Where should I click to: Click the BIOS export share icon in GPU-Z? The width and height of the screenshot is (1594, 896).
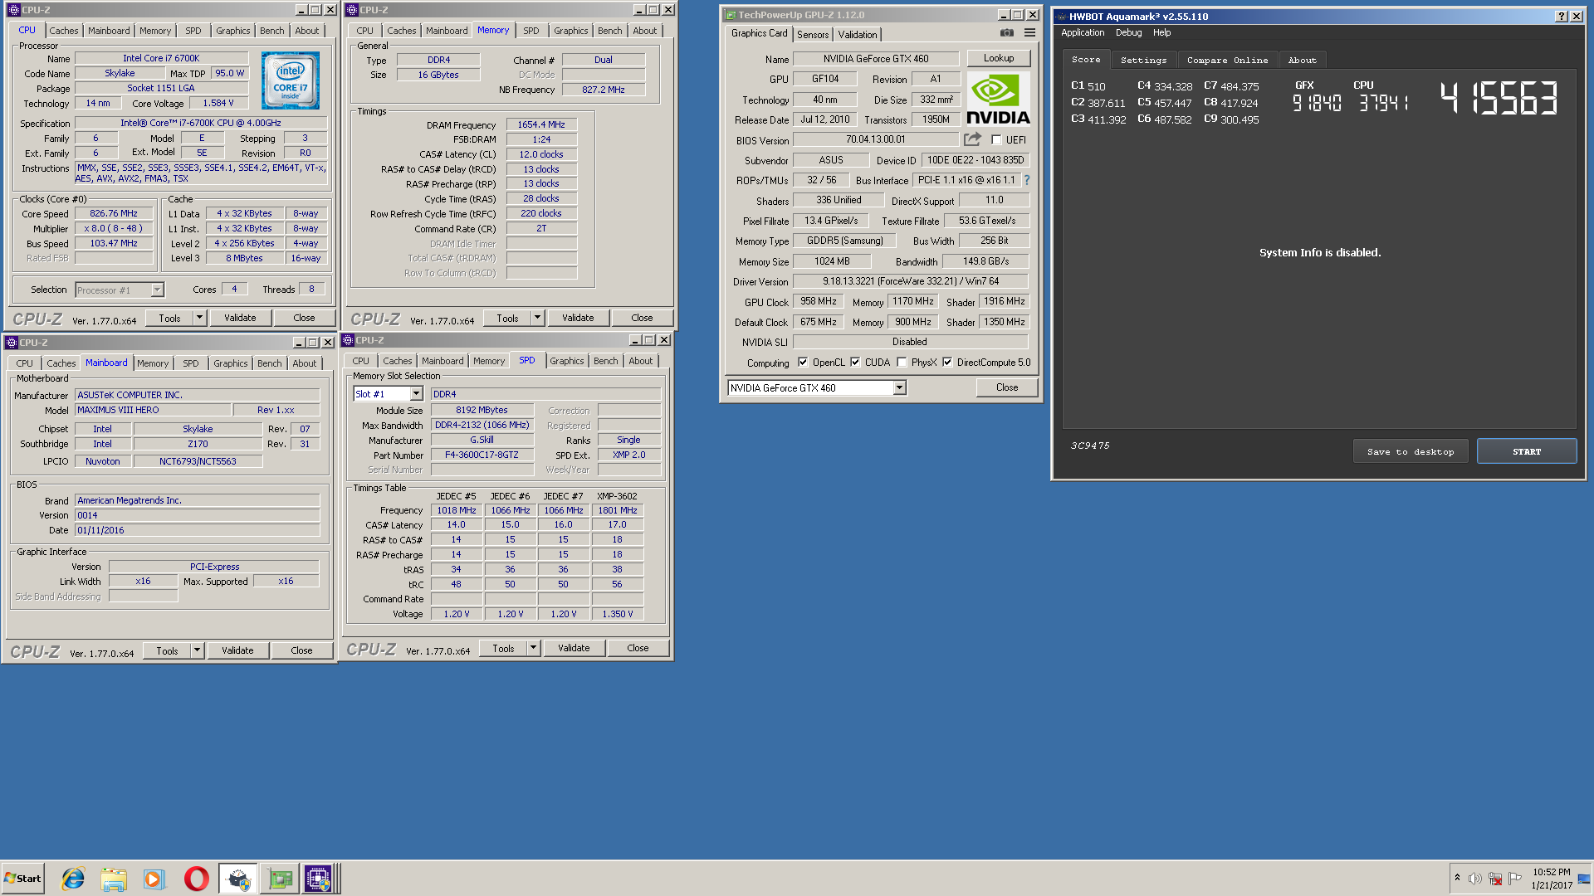pyautogui.click(x=972, y=139)
